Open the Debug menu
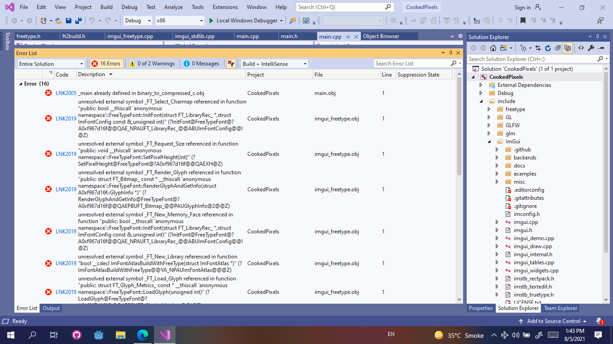The width and height of the screenshot is (613, 344). coord(129,7)
